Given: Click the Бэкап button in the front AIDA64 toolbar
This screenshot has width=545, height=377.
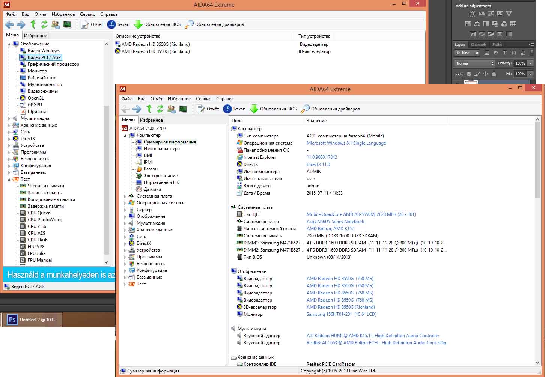Looking at the screenshot, I should coord(235,109).
